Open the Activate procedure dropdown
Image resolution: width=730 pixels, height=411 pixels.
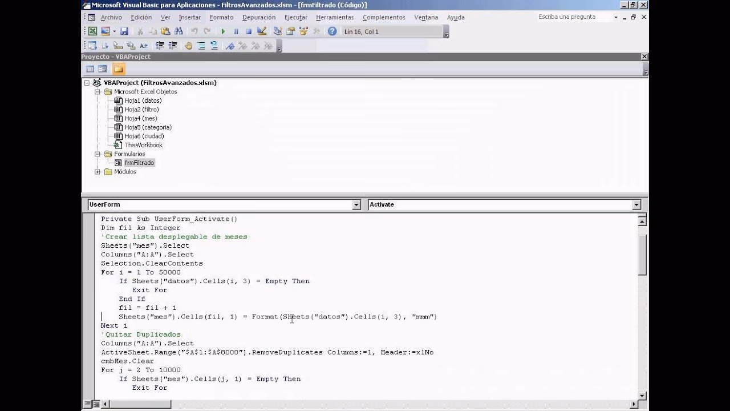[x=636, y=204]
